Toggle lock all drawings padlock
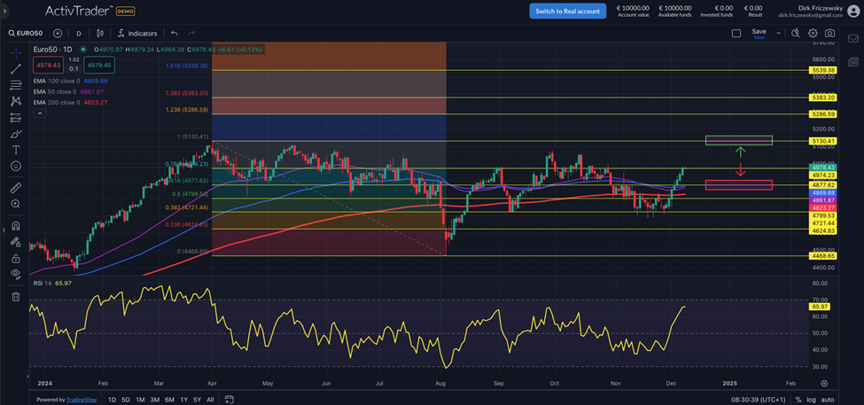 [x=15, y=259]
